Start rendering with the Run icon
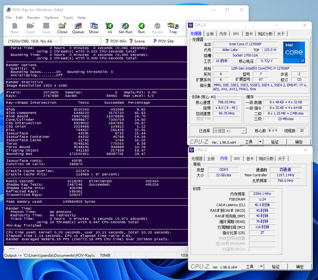Viewport: 318px width, 280px height. click(x=141, y=28)
